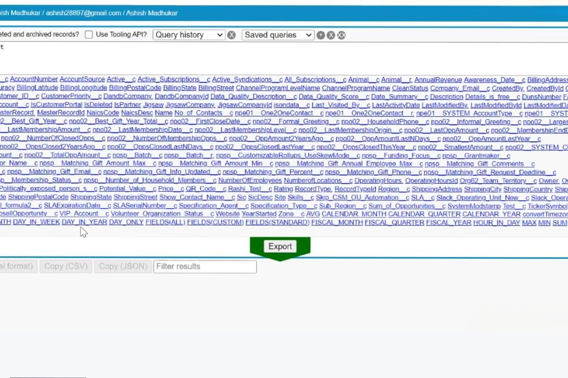This screenshot has width=568, height=378.
Task: Insert the FIELDS(CUSTOM) function link
Action: 215,223
